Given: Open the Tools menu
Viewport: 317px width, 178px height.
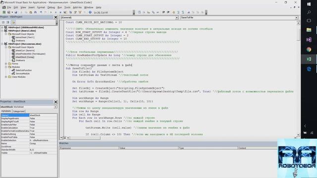Looking at the screenshot, I should [x=67, y=7].
